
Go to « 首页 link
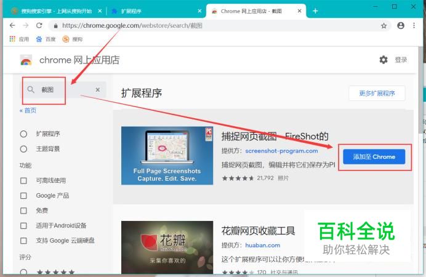pyautogui.click(x=28, y=111)
